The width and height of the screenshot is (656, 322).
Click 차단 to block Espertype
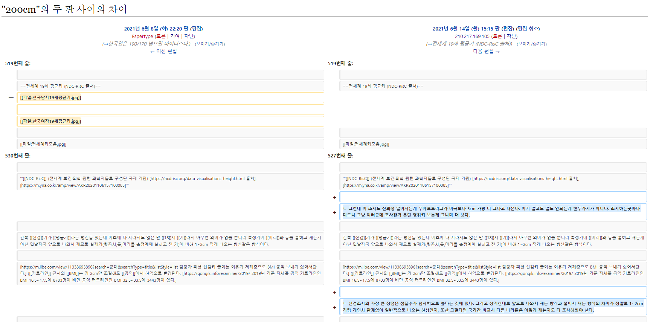pos(189,36)
